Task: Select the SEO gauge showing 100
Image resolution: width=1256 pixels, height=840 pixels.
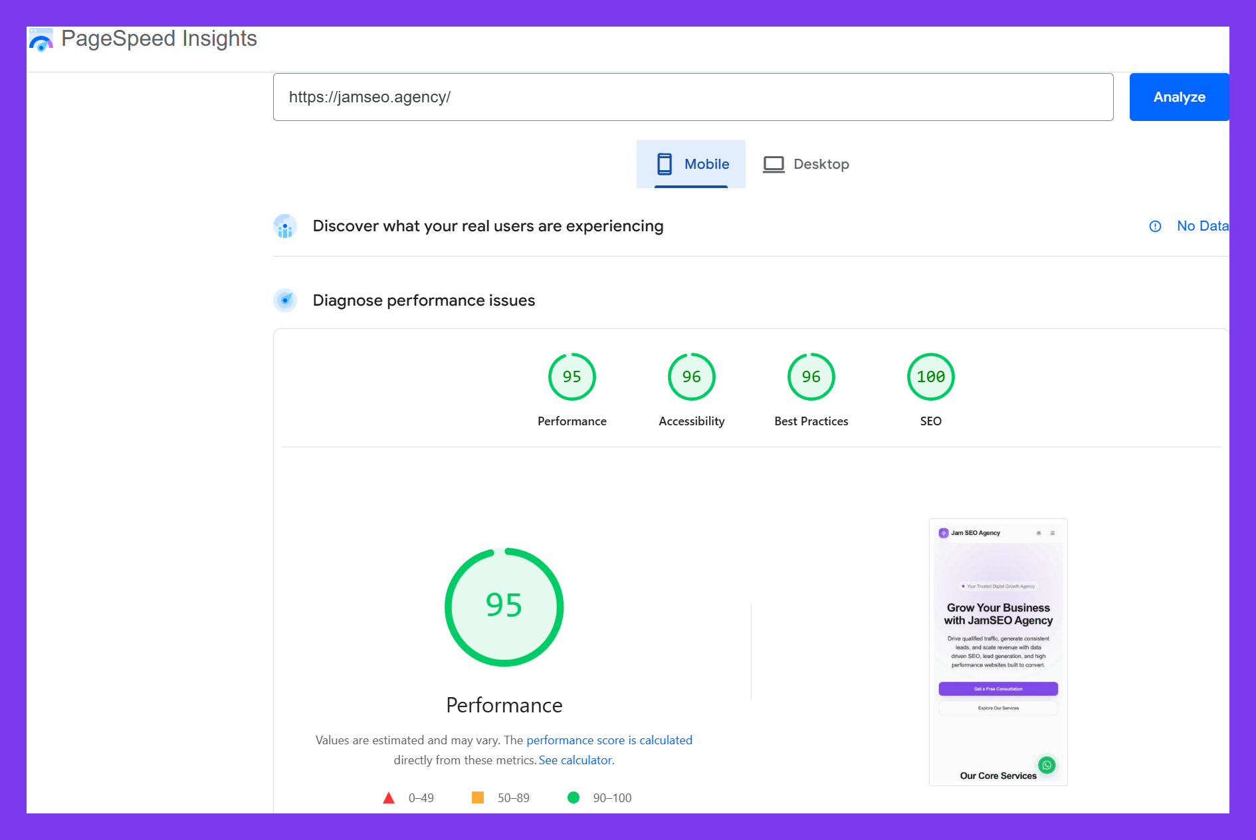Action: tap(930, 376)
